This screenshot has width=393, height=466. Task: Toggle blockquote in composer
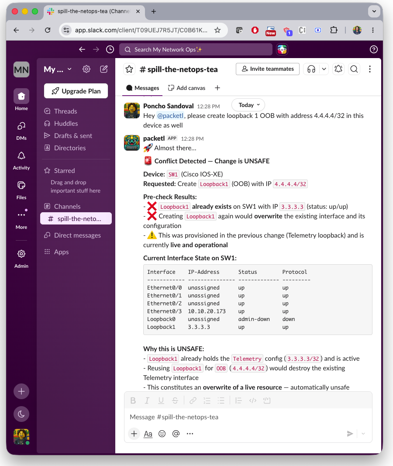(x=238, y=400)
